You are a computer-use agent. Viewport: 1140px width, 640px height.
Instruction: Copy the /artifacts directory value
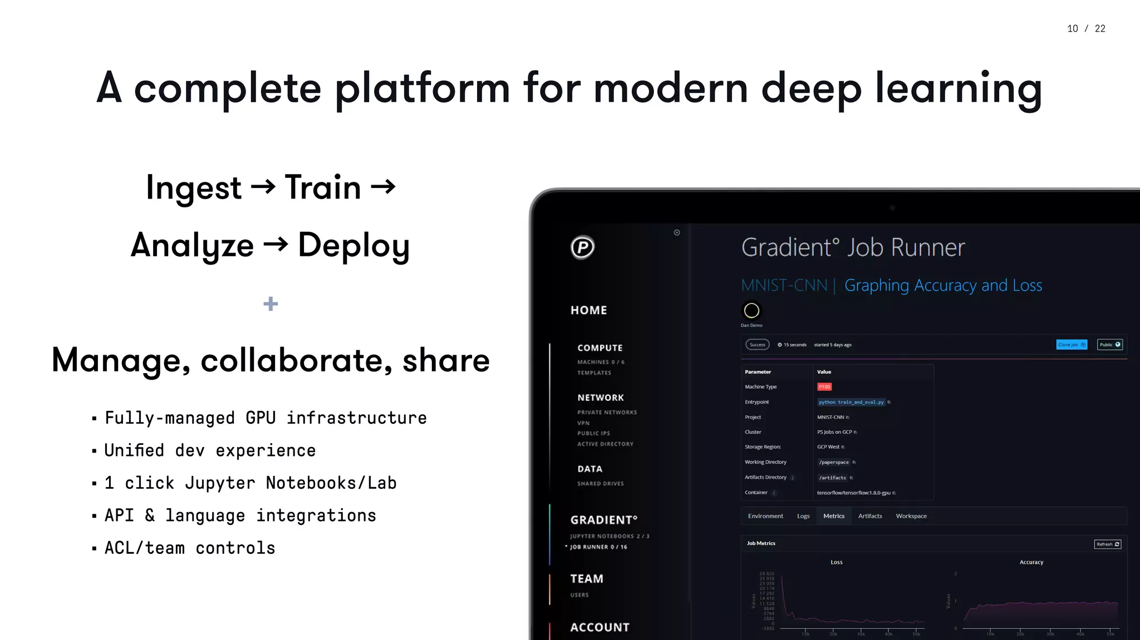coord(852,478)
